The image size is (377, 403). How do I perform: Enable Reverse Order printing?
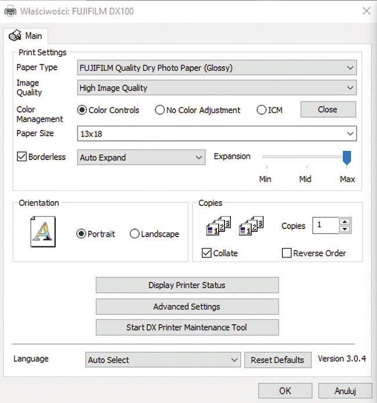[287, 253]
